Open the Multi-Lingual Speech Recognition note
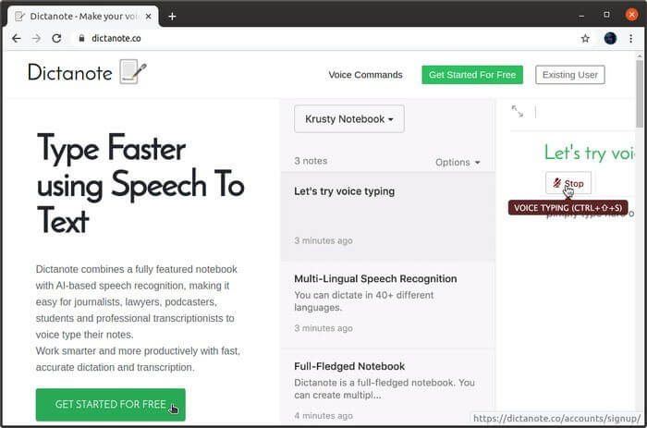The height and width of the screenshot is (428, 647). tap(388, 303)
